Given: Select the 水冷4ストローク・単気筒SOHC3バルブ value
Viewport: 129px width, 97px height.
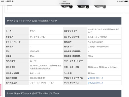Looking at the screenshot, I should [103, 31].
